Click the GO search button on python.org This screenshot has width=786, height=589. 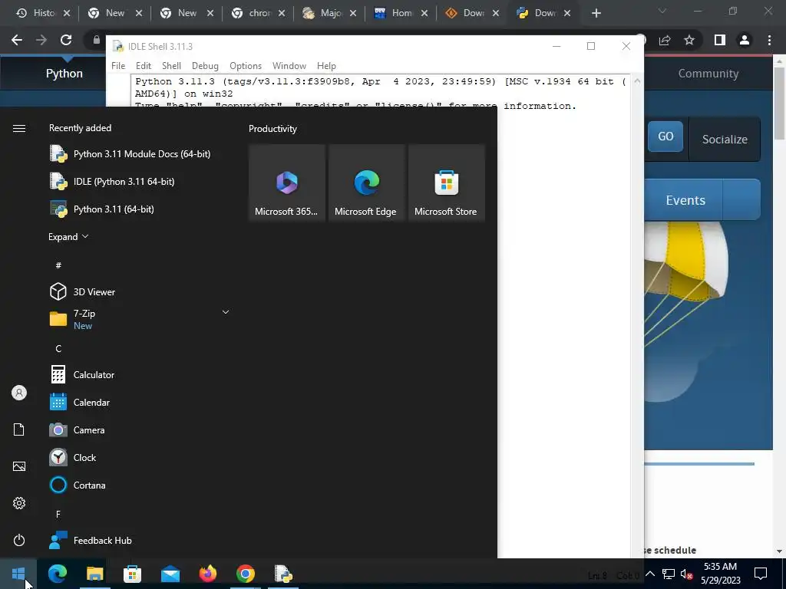point(665,137)
